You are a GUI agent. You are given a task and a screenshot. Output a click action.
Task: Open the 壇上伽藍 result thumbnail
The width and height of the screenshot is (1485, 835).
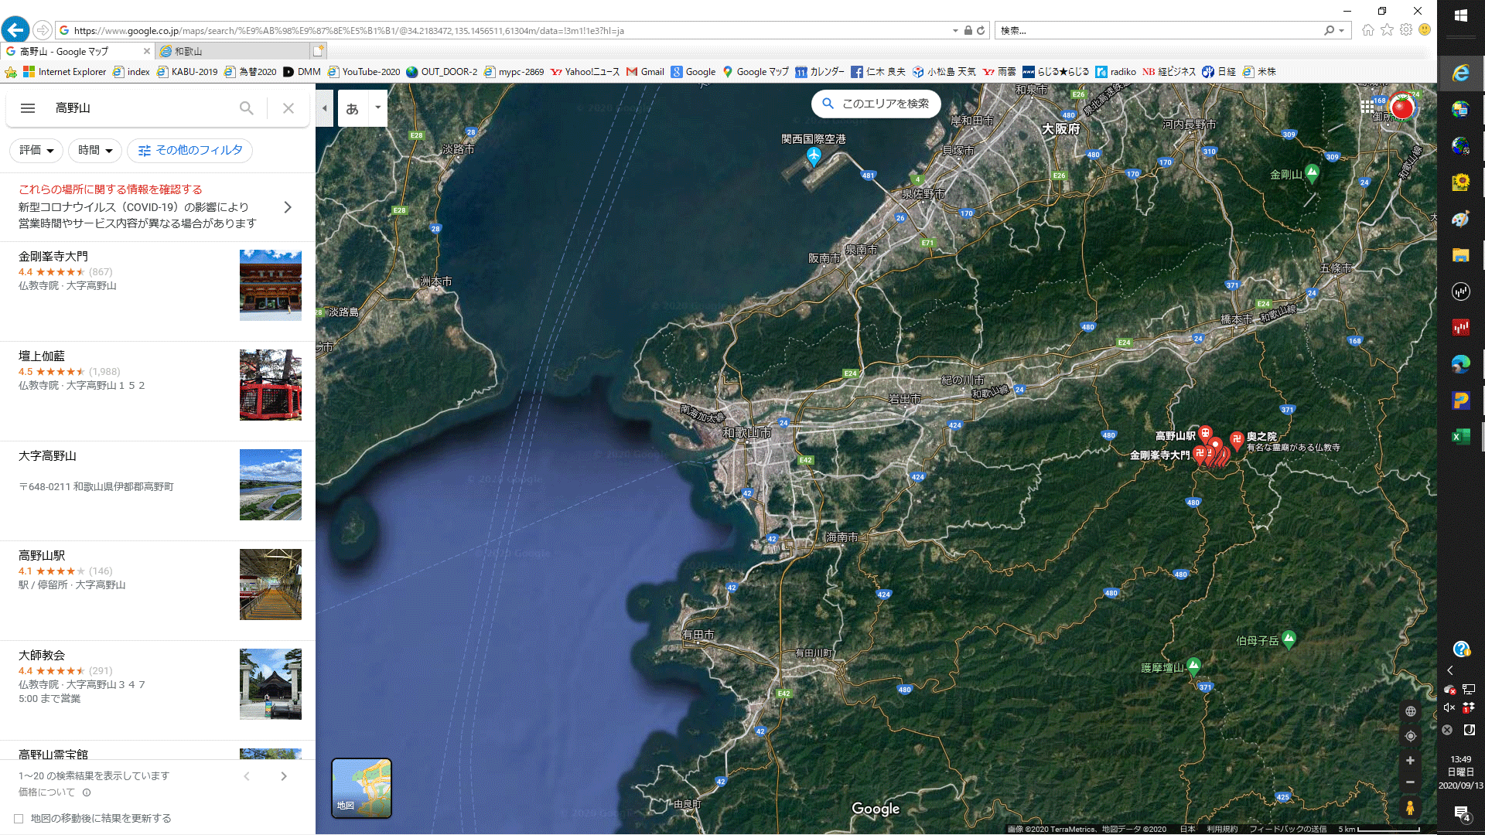pos(271,385)
